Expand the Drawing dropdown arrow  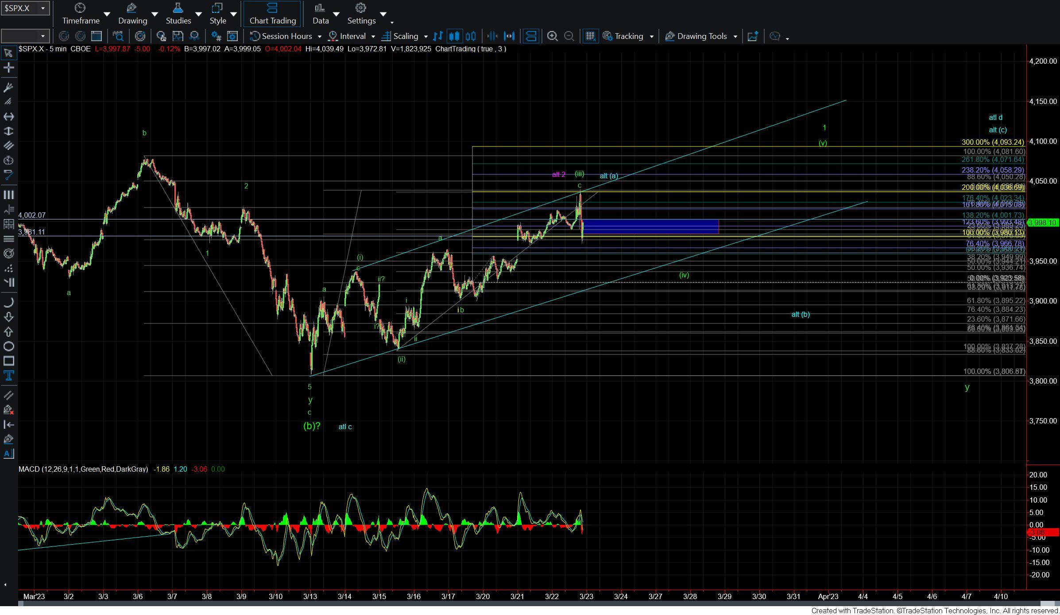pos(155,14)
